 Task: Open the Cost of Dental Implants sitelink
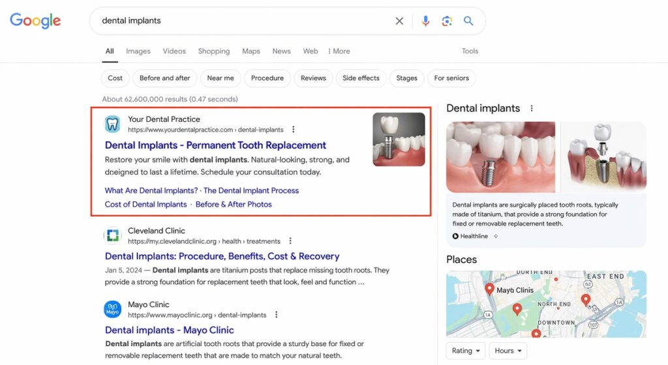click(145, 204)
